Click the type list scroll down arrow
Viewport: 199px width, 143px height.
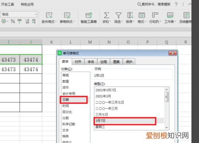coord(167,128)
